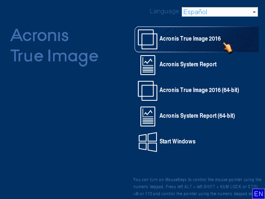The image size is (265, 199).
Task: Click the EN keyboard layout indicator
Action: click(258, 194)
